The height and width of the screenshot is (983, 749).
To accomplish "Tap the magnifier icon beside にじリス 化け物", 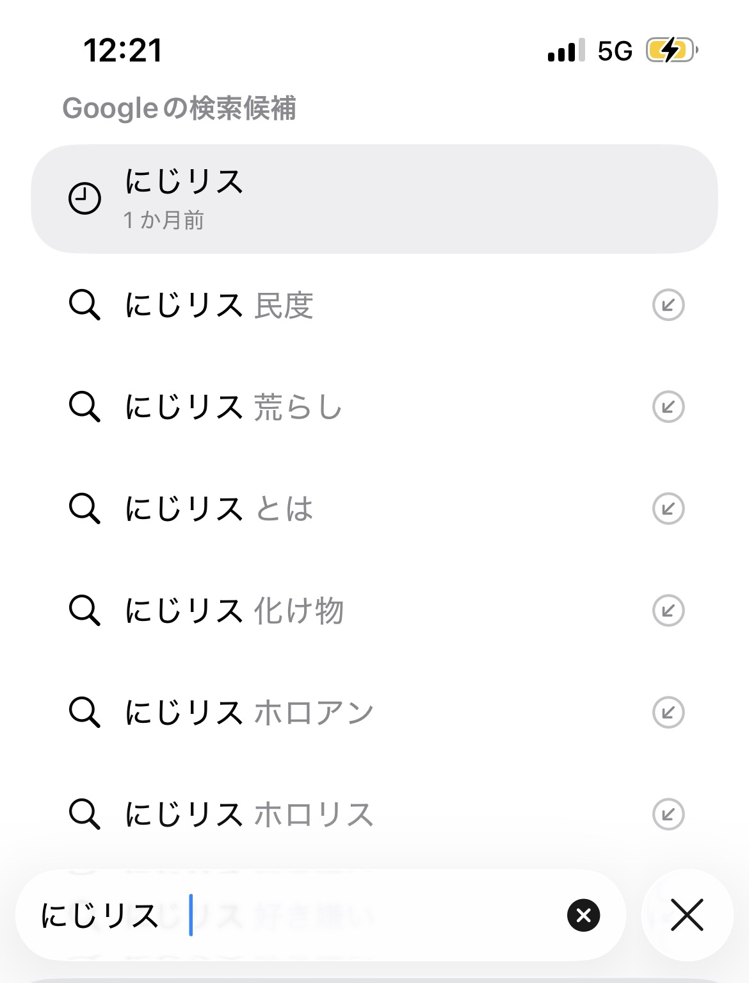I will pyautogui.click(x=85, y=610).
